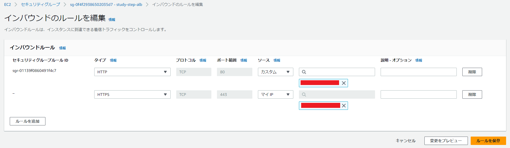Open the HTTPS type dropdown
Image resolution: width=510 pixels, height=148 pixels.
132,94
